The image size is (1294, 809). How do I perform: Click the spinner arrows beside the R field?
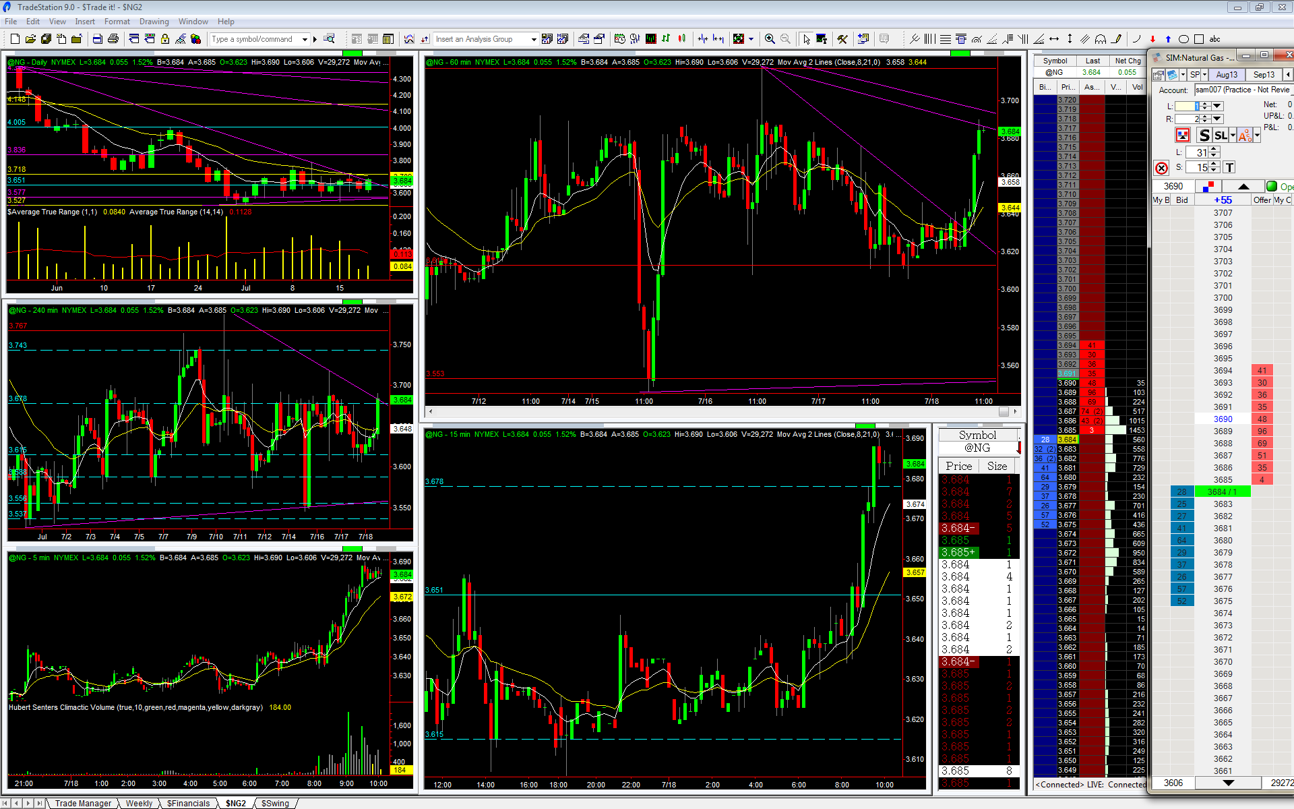point(1206,119)
